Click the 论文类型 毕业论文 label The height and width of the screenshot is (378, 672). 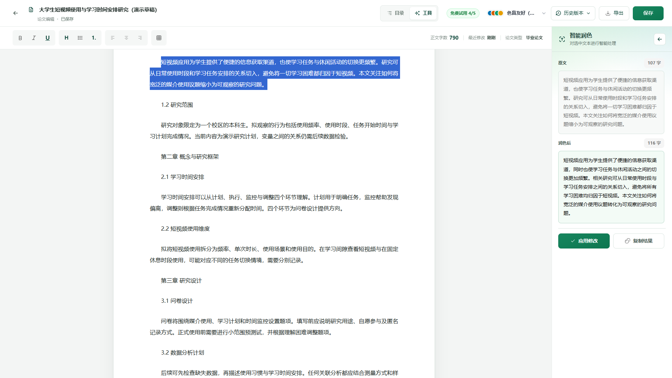tap(524, 38)
